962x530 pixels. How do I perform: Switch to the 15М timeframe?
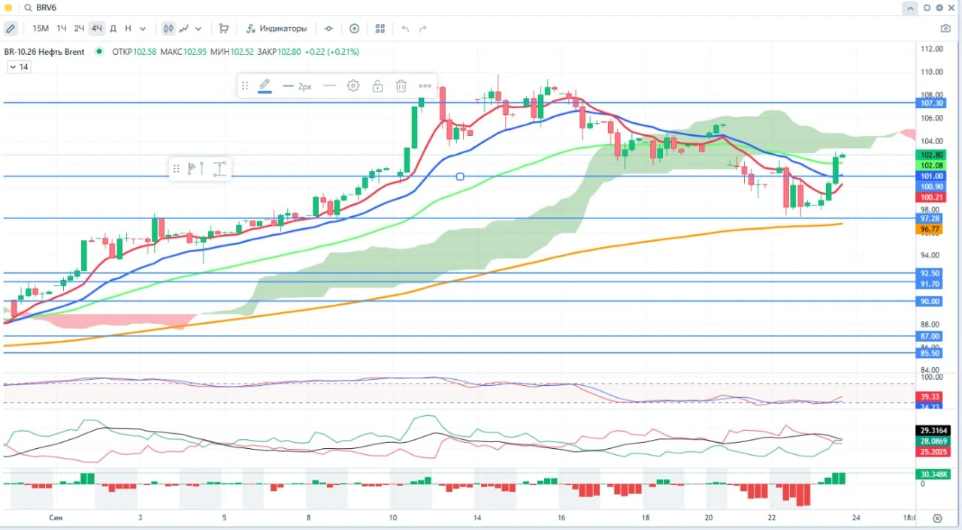tap(41, 29)
